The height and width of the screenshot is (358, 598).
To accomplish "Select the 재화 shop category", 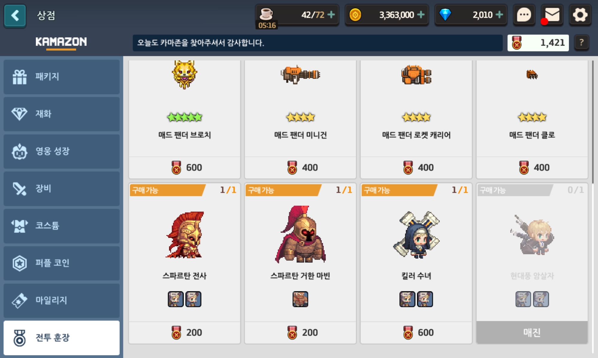I will 62,114.
